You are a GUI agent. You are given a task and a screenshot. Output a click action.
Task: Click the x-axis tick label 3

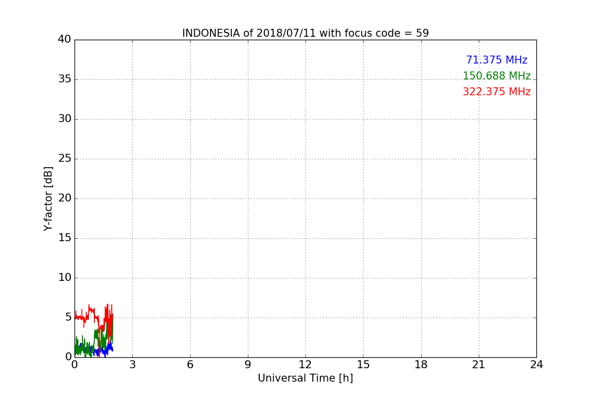(x=132, y=365)
